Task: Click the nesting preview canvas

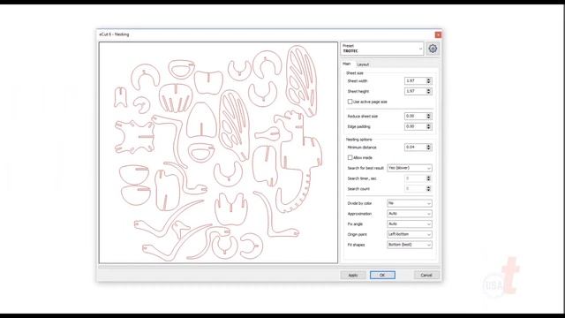Action: 218,153
